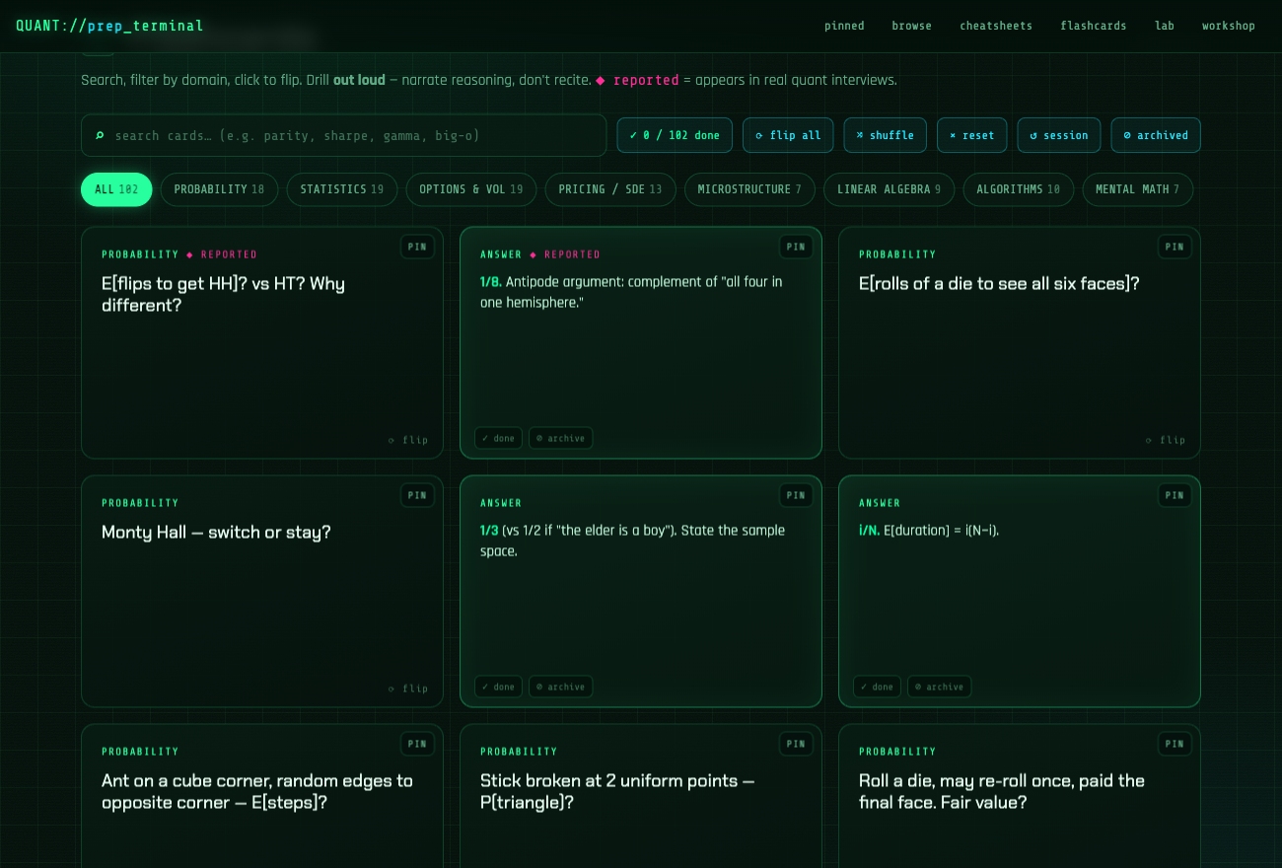Select the ALL 102 filter chip
The width and height of the screenshot is (1282, 868).
pos(116,189)
